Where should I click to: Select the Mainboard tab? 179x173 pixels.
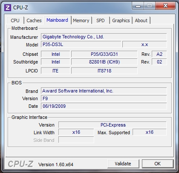58,20
